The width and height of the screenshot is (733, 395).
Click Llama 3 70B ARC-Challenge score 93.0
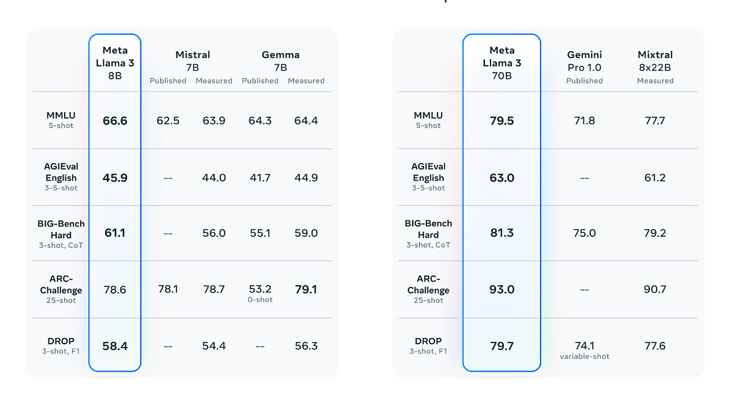(x=501, y=289)
